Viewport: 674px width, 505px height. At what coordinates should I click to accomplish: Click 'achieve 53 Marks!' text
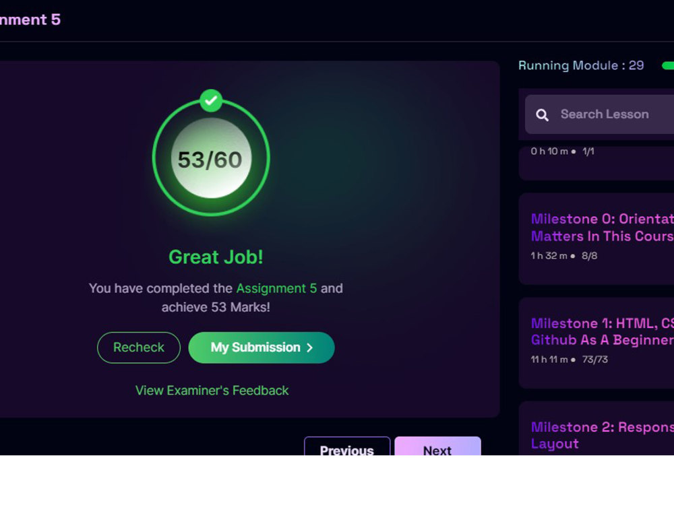tap(216, 307)
